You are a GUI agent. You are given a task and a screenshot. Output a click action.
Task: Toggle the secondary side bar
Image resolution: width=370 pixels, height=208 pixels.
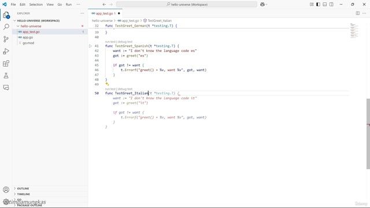point(331,4)
